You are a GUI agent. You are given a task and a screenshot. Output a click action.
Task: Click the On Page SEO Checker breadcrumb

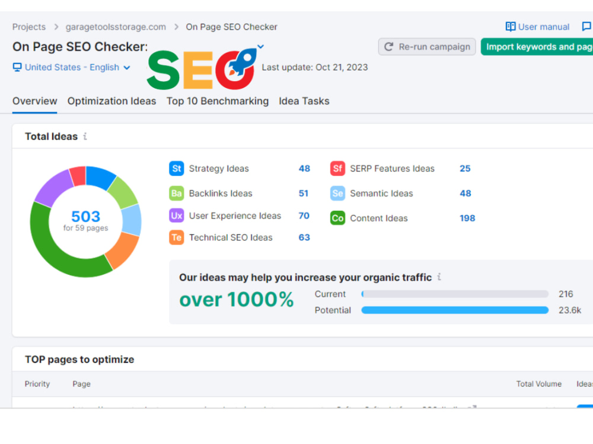[x=231, y=27]
